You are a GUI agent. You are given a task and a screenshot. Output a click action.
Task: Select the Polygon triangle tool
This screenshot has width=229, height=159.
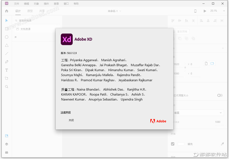click(7, 45)
